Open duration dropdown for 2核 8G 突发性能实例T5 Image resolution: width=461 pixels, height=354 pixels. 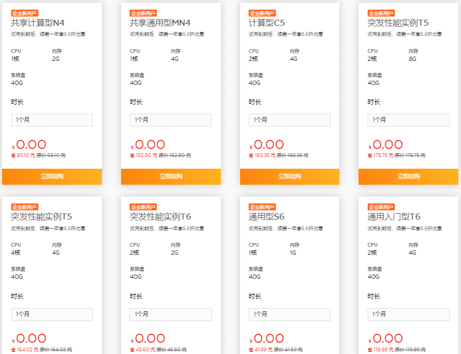[408, 120]
